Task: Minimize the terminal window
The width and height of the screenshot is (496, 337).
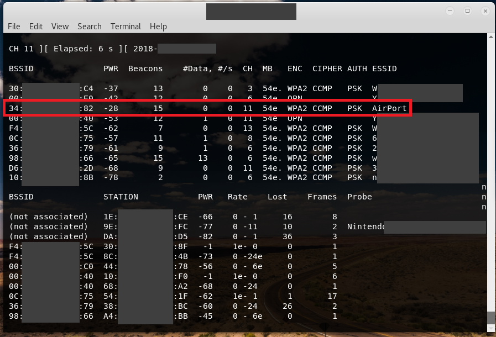Action: [450, 11]
